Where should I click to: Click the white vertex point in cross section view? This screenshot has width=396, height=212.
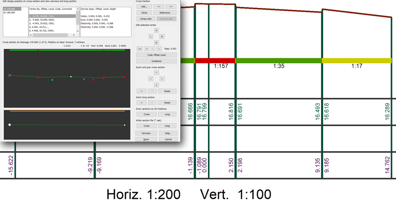pos(71,77)
